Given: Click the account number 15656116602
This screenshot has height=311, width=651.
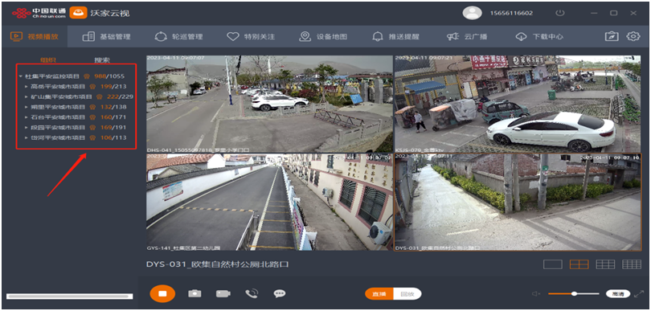Looking at the screenshot, I should (x=511, y=13).
